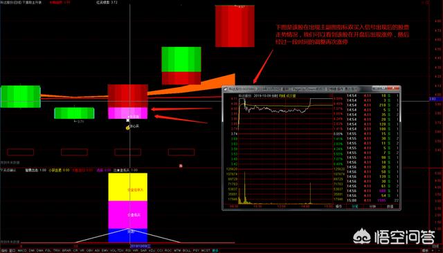Select the MTM indicator tab

pyautogui.click(x=177, y=250)
